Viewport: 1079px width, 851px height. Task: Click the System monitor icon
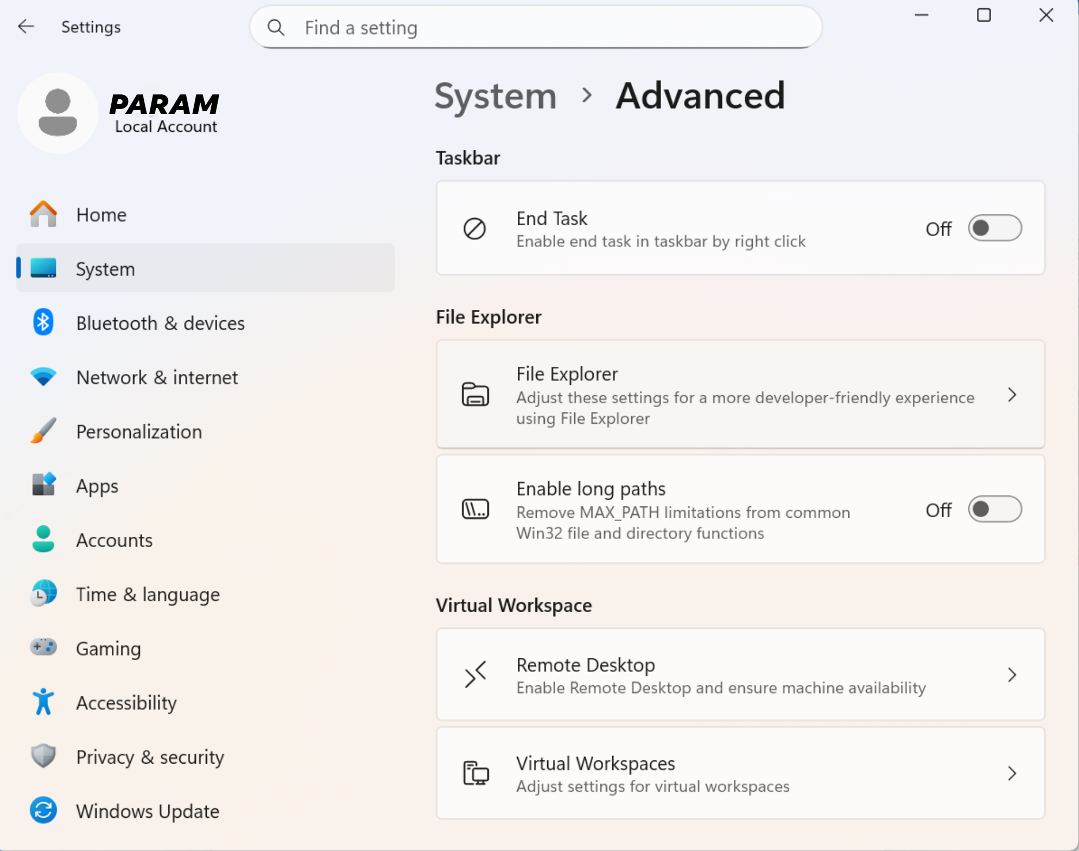pos(43,268)
